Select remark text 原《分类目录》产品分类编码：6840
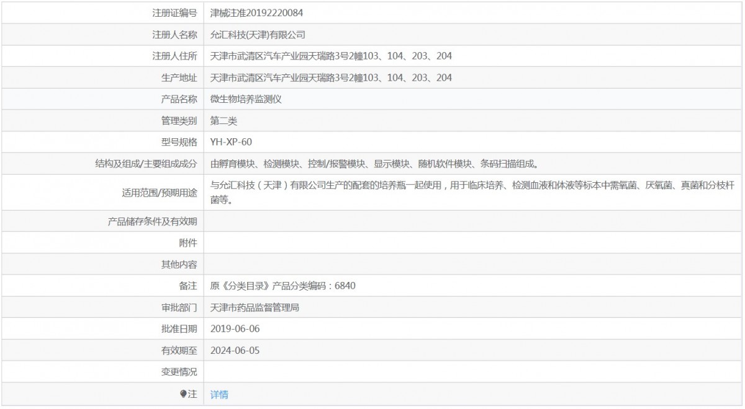The width and height of the screenshot is (745, 409). 283,286
